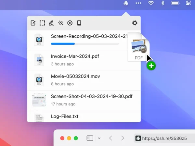This screenshot has height=146, width=195.
Task: Open settings via the gear icon
Action: 135,23
